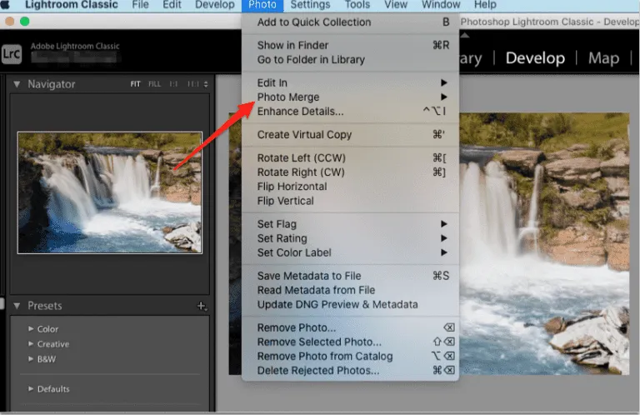This screenshot has width=640, height=415.
Task: Expand the Creative presets group
Action: click(31, 343)
